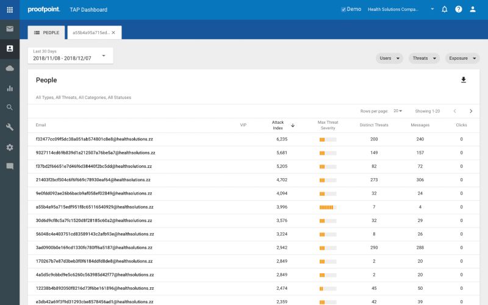This screenshot has width=488, height=305.
Task: Click the 290 distinct threats value
Action: [x=374, y=248]
